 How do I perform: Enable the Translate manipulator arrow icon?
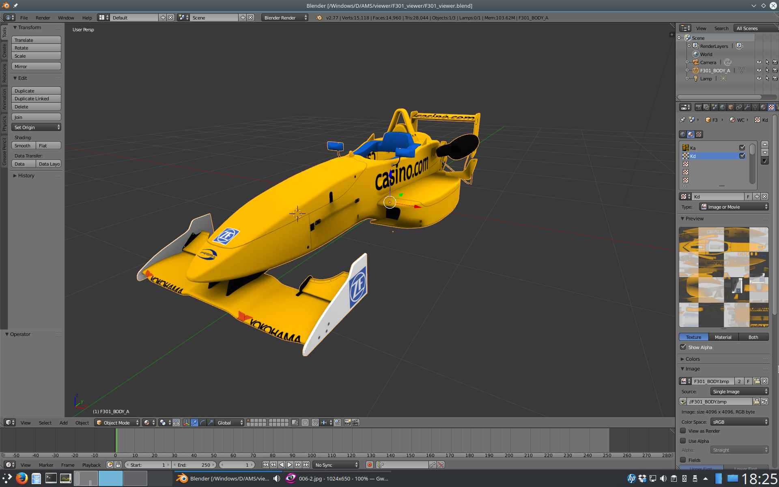[194, 422]
